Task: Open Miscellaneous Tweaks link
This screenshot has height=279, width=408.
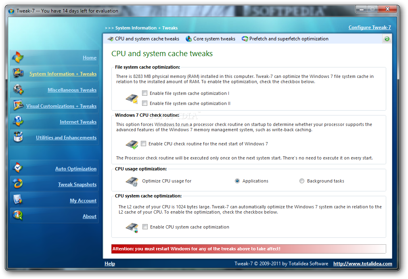Action: (72, 90)
